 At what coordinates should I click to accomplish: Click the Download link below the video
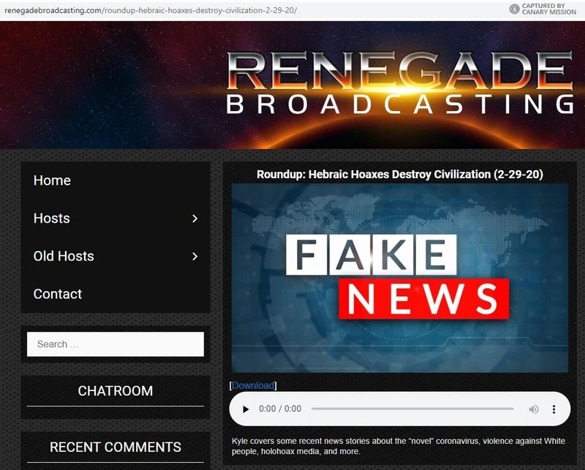click(x=252, y=385)
